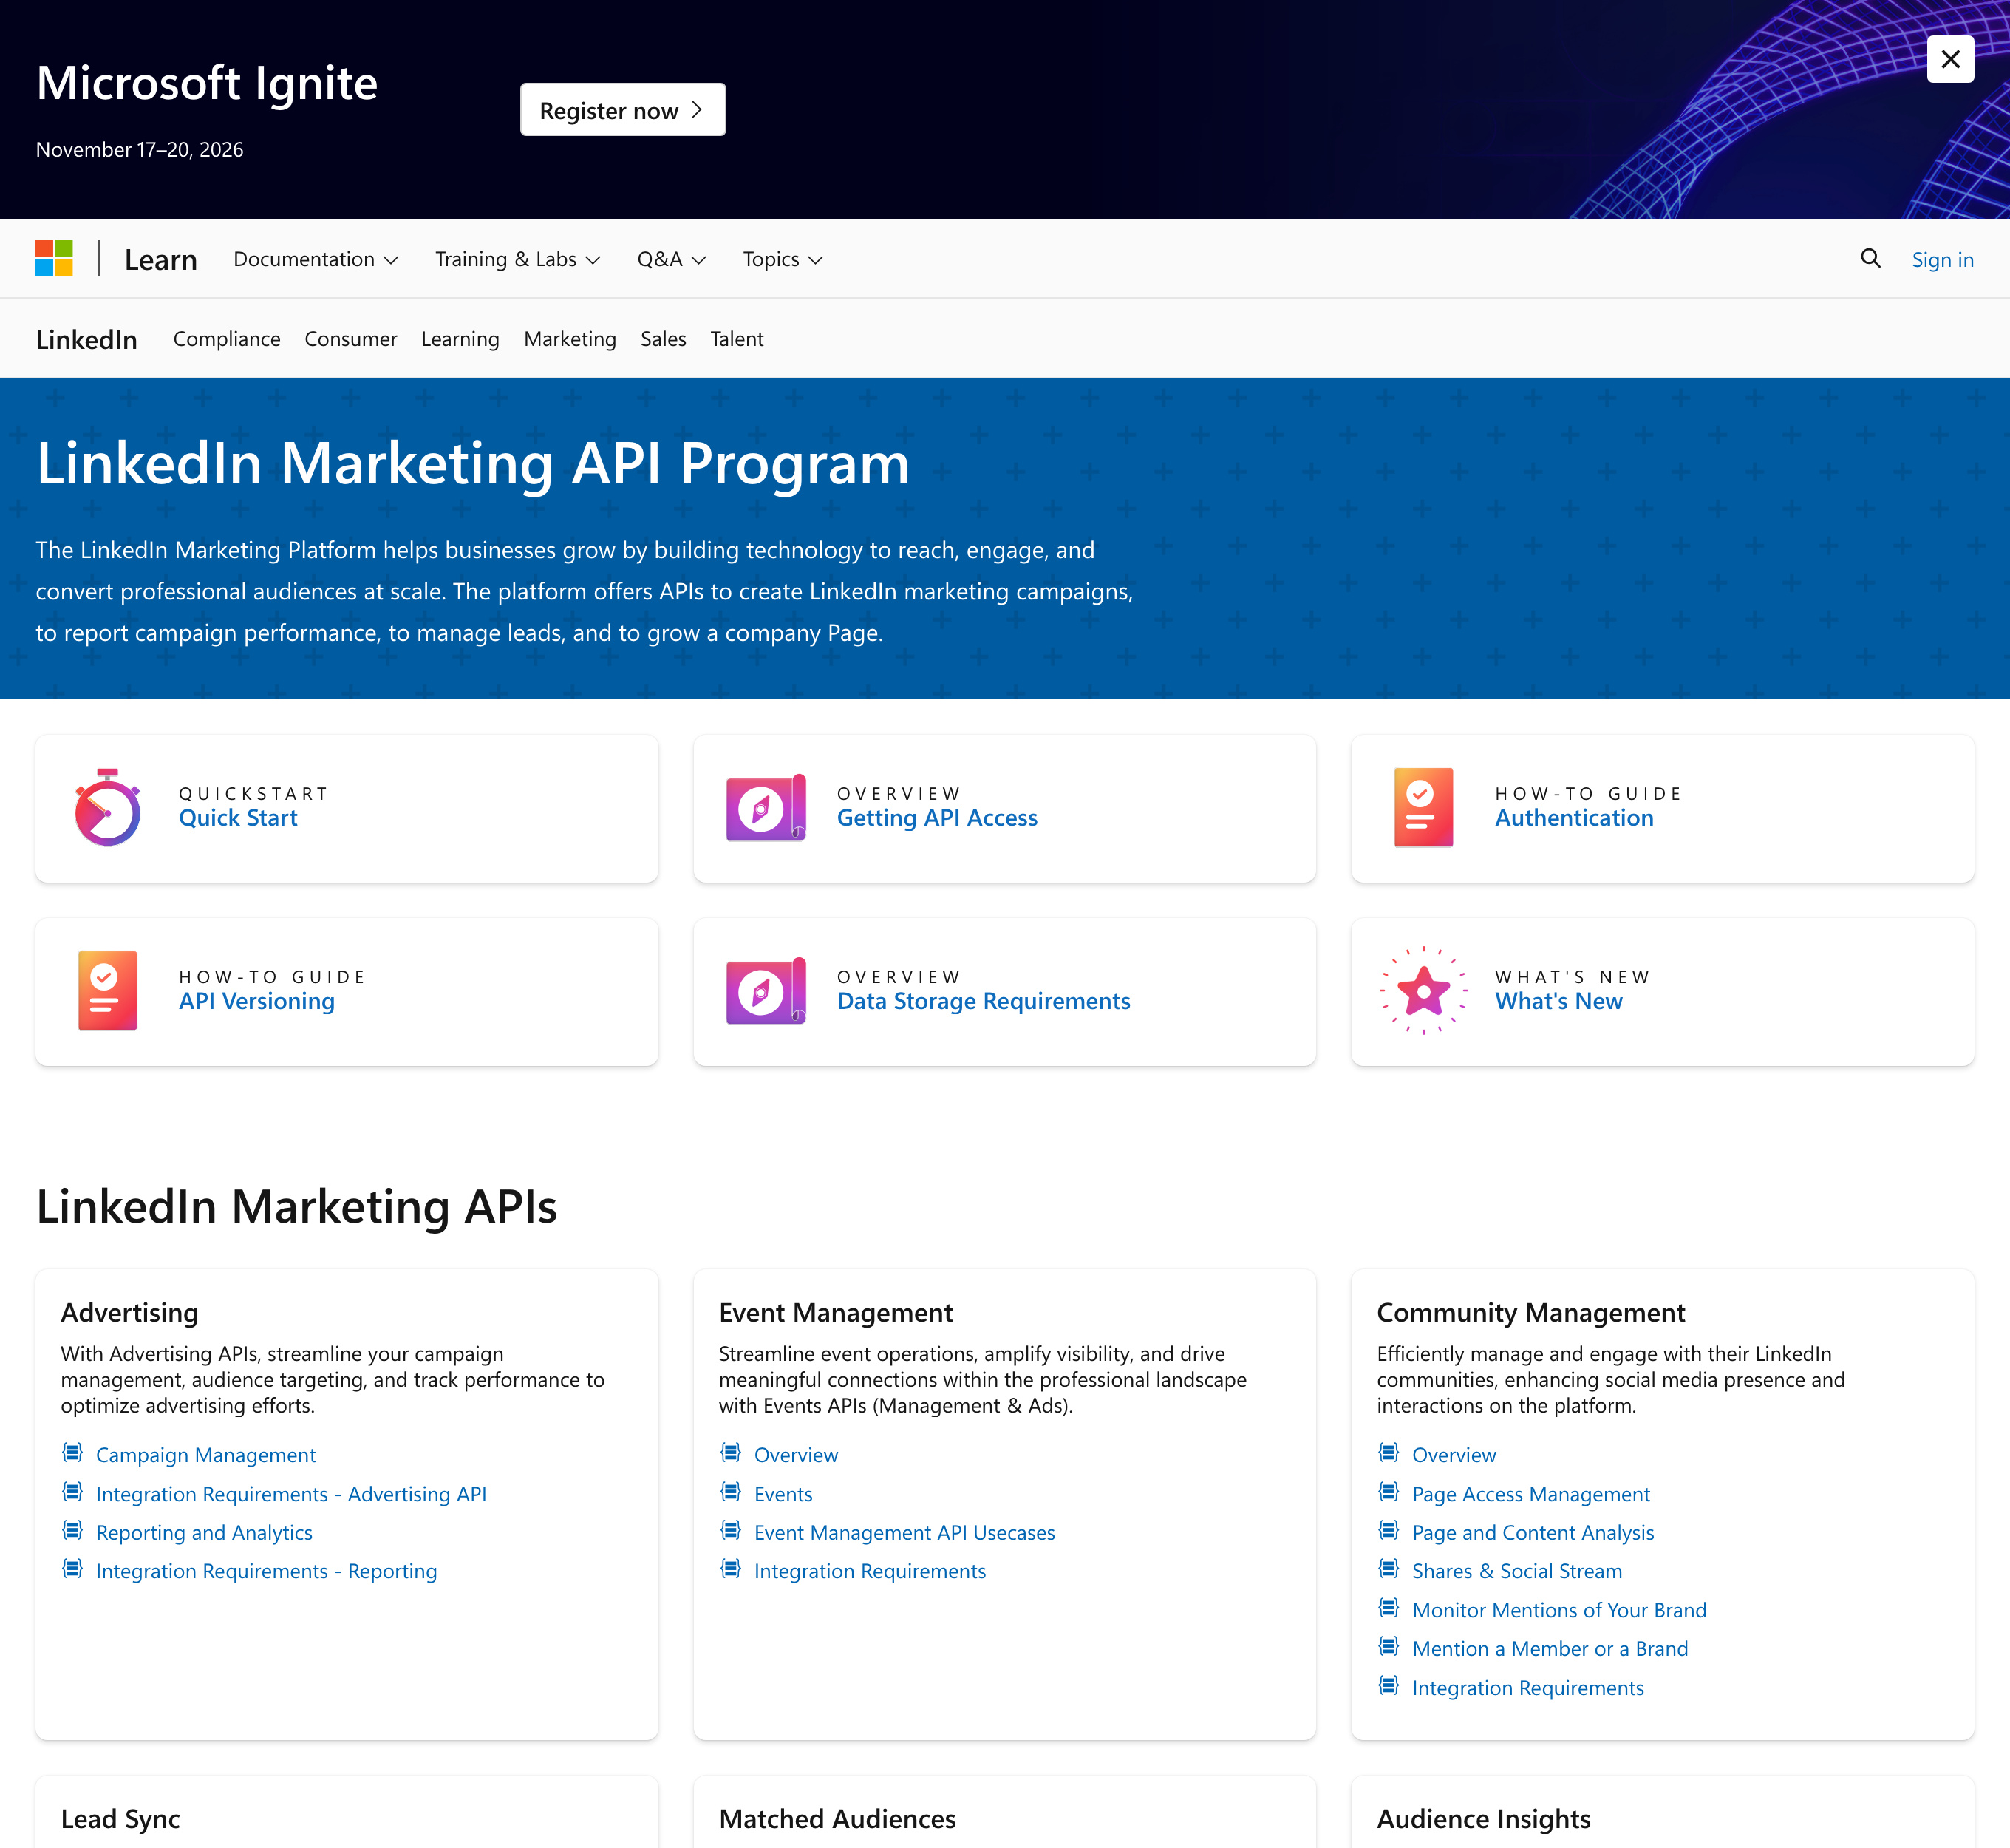This screenshot has width=2010, height=1848.
Task: Open the Data Storage Requirements link
Action: pos(984,1001)
